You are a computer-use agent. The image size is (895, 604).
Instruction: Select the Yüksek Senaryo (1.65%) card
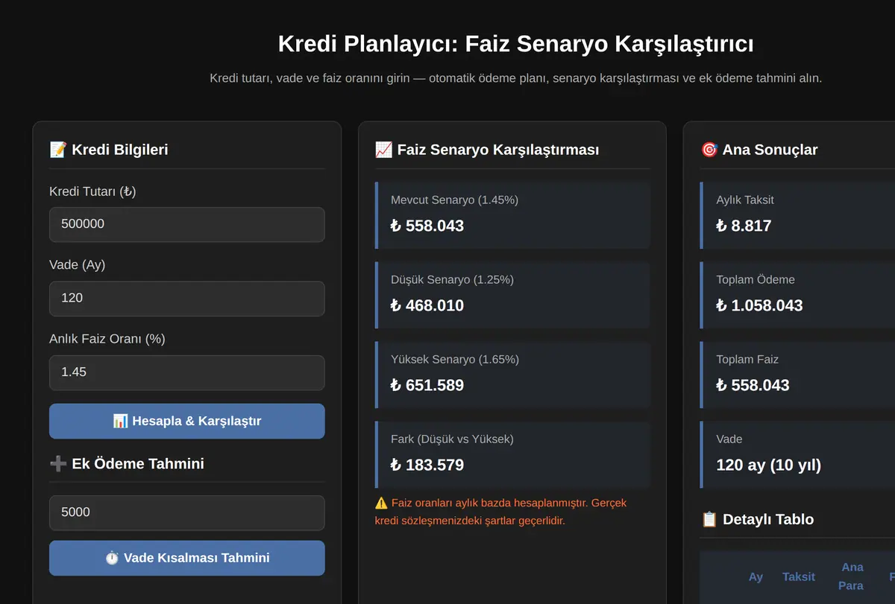click(512, 375)
